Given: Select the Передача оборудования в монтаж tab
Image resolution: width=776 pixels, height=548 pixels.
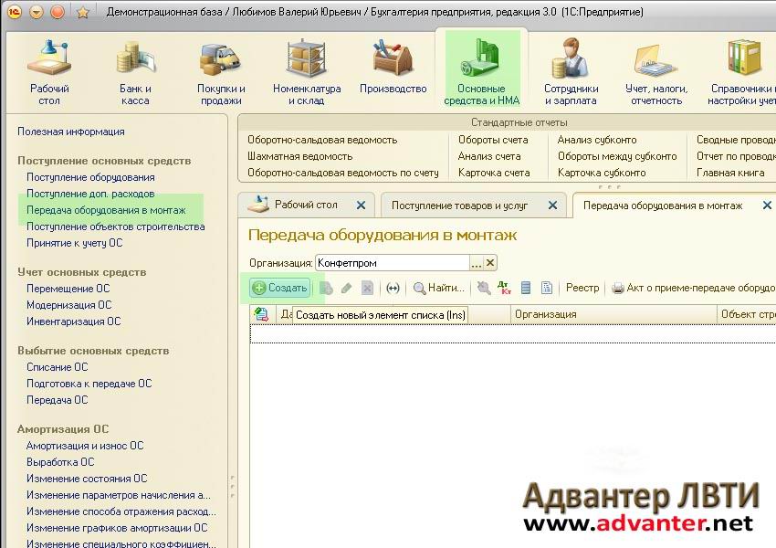Looking at the screenshot, I should click(x=663, y=205).
